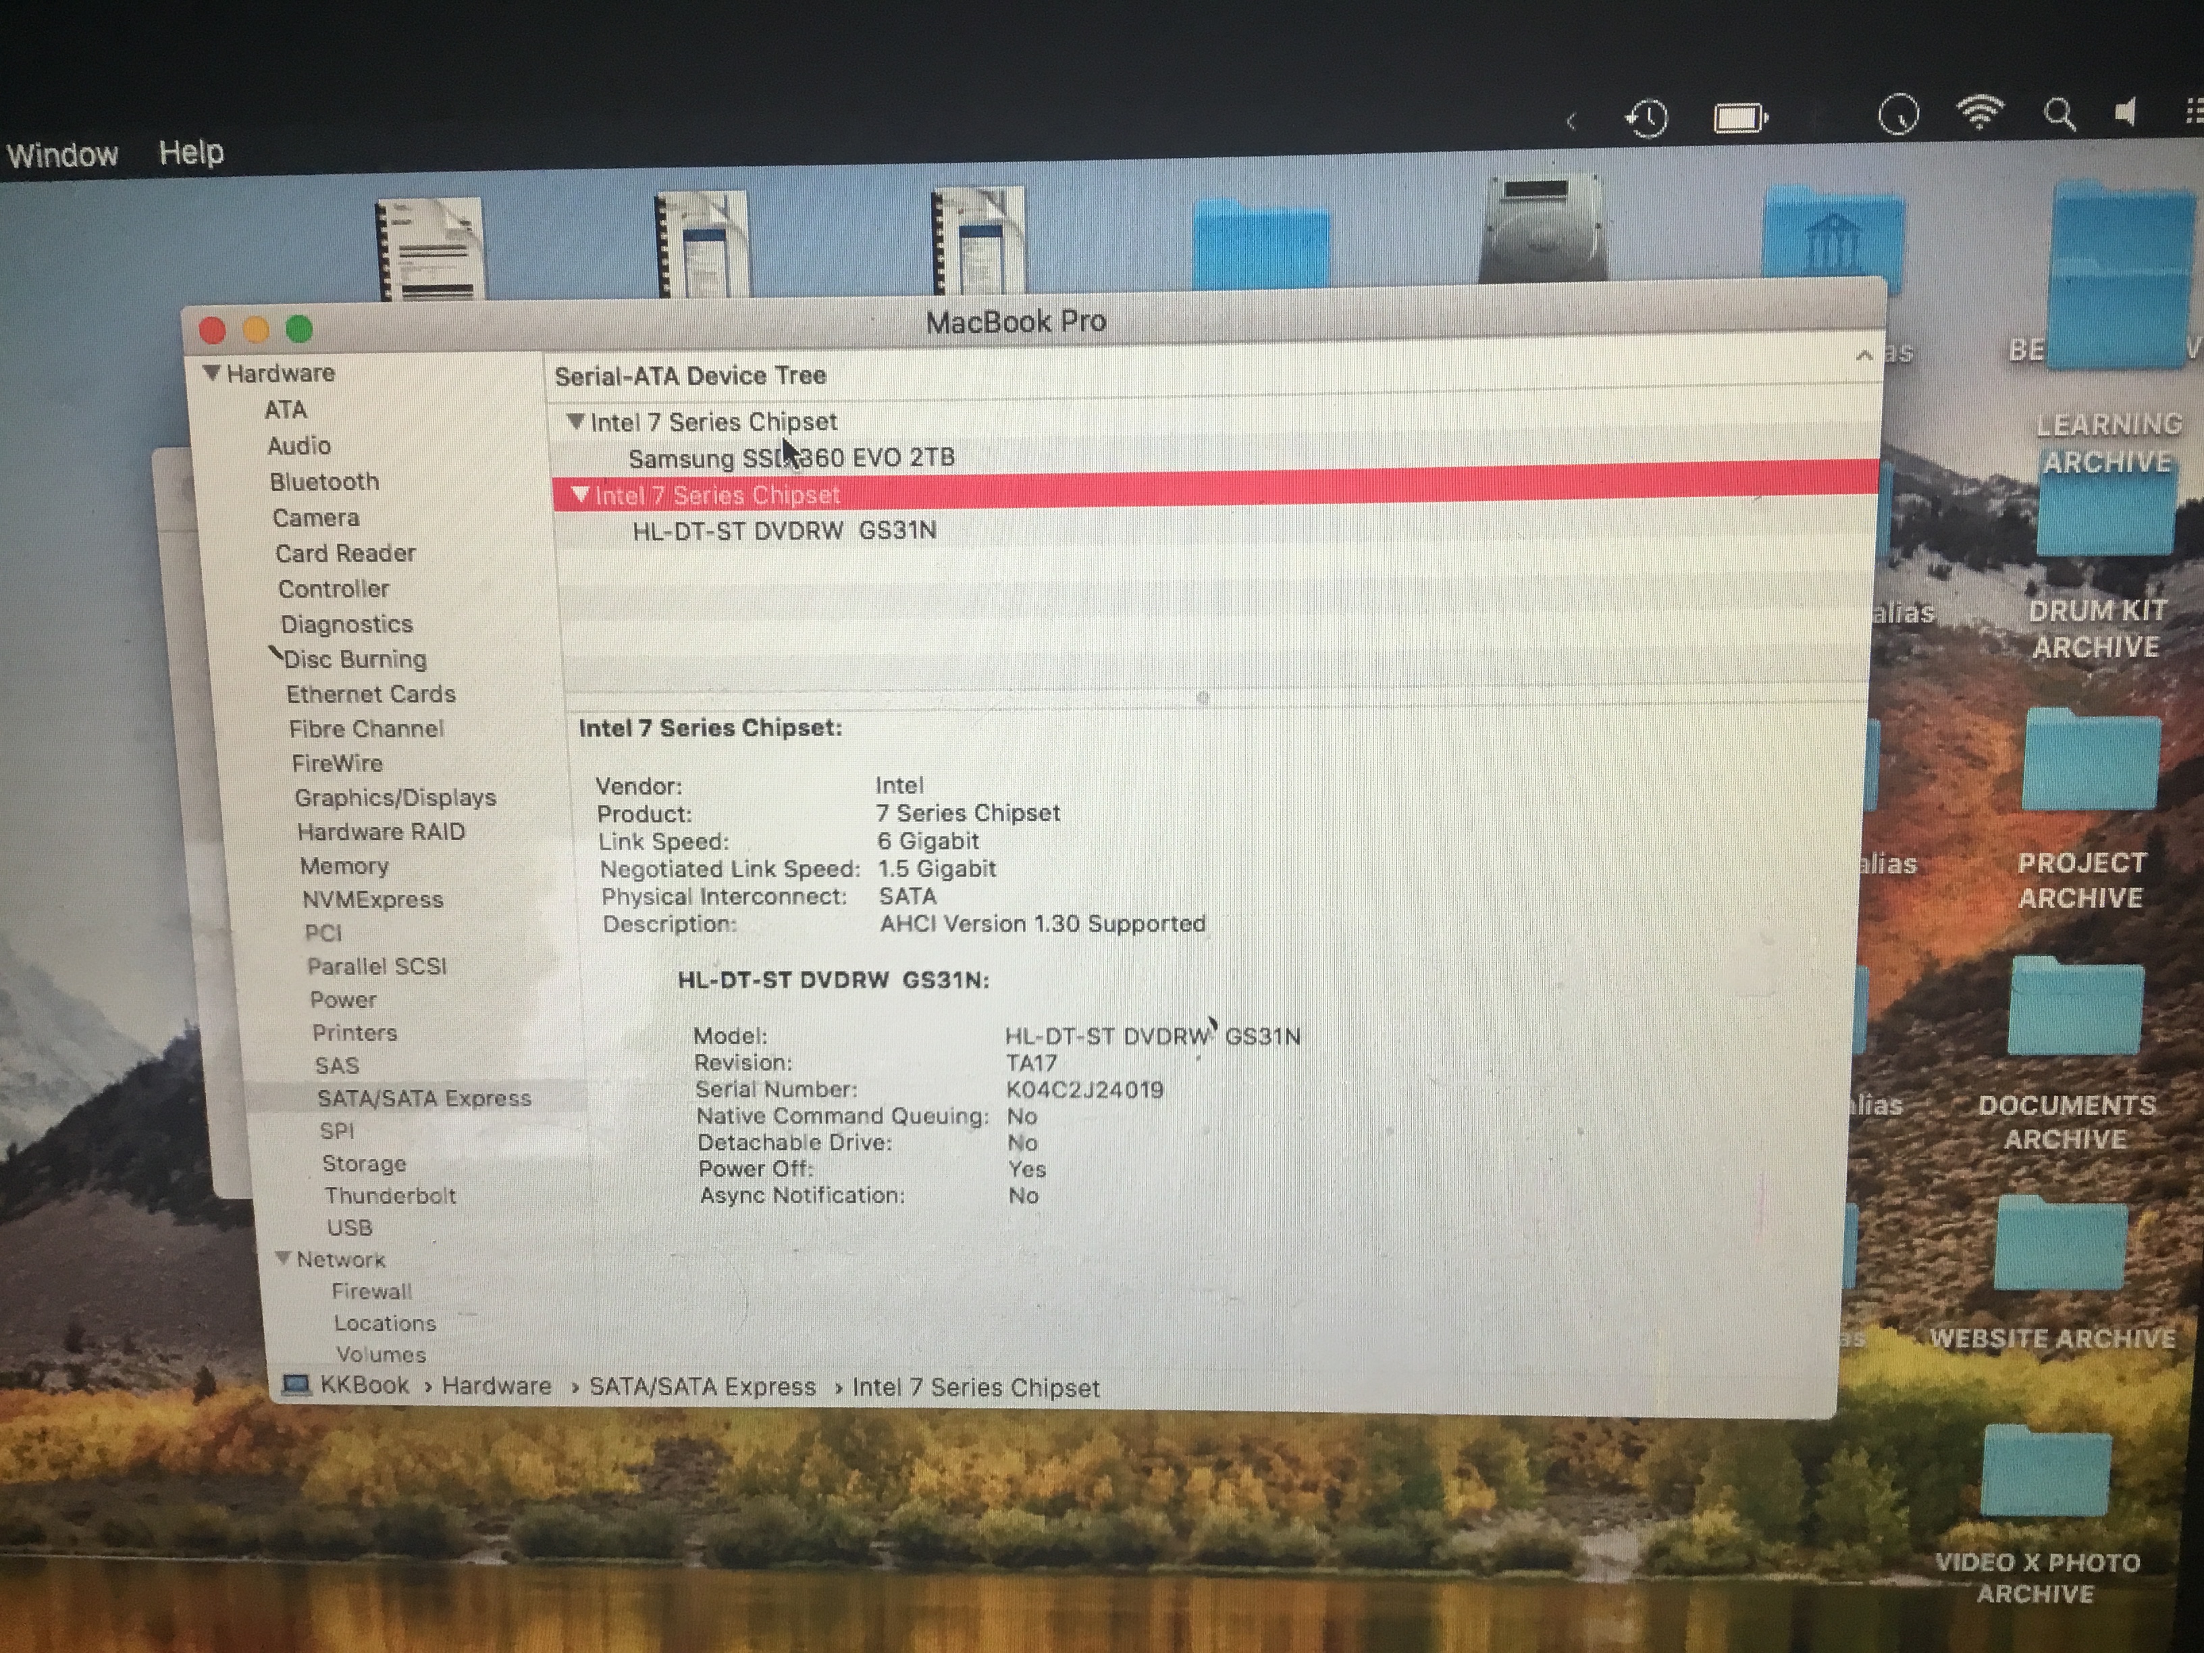Screen dimensions: 2204x1653
Task: Open the Window menu
Action: 61,155
